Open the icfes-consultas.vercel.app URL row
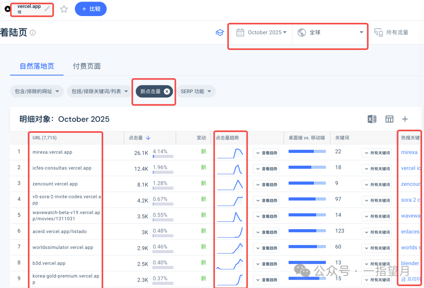This screenshot has width=424, height=288. (x=62, y=168)
